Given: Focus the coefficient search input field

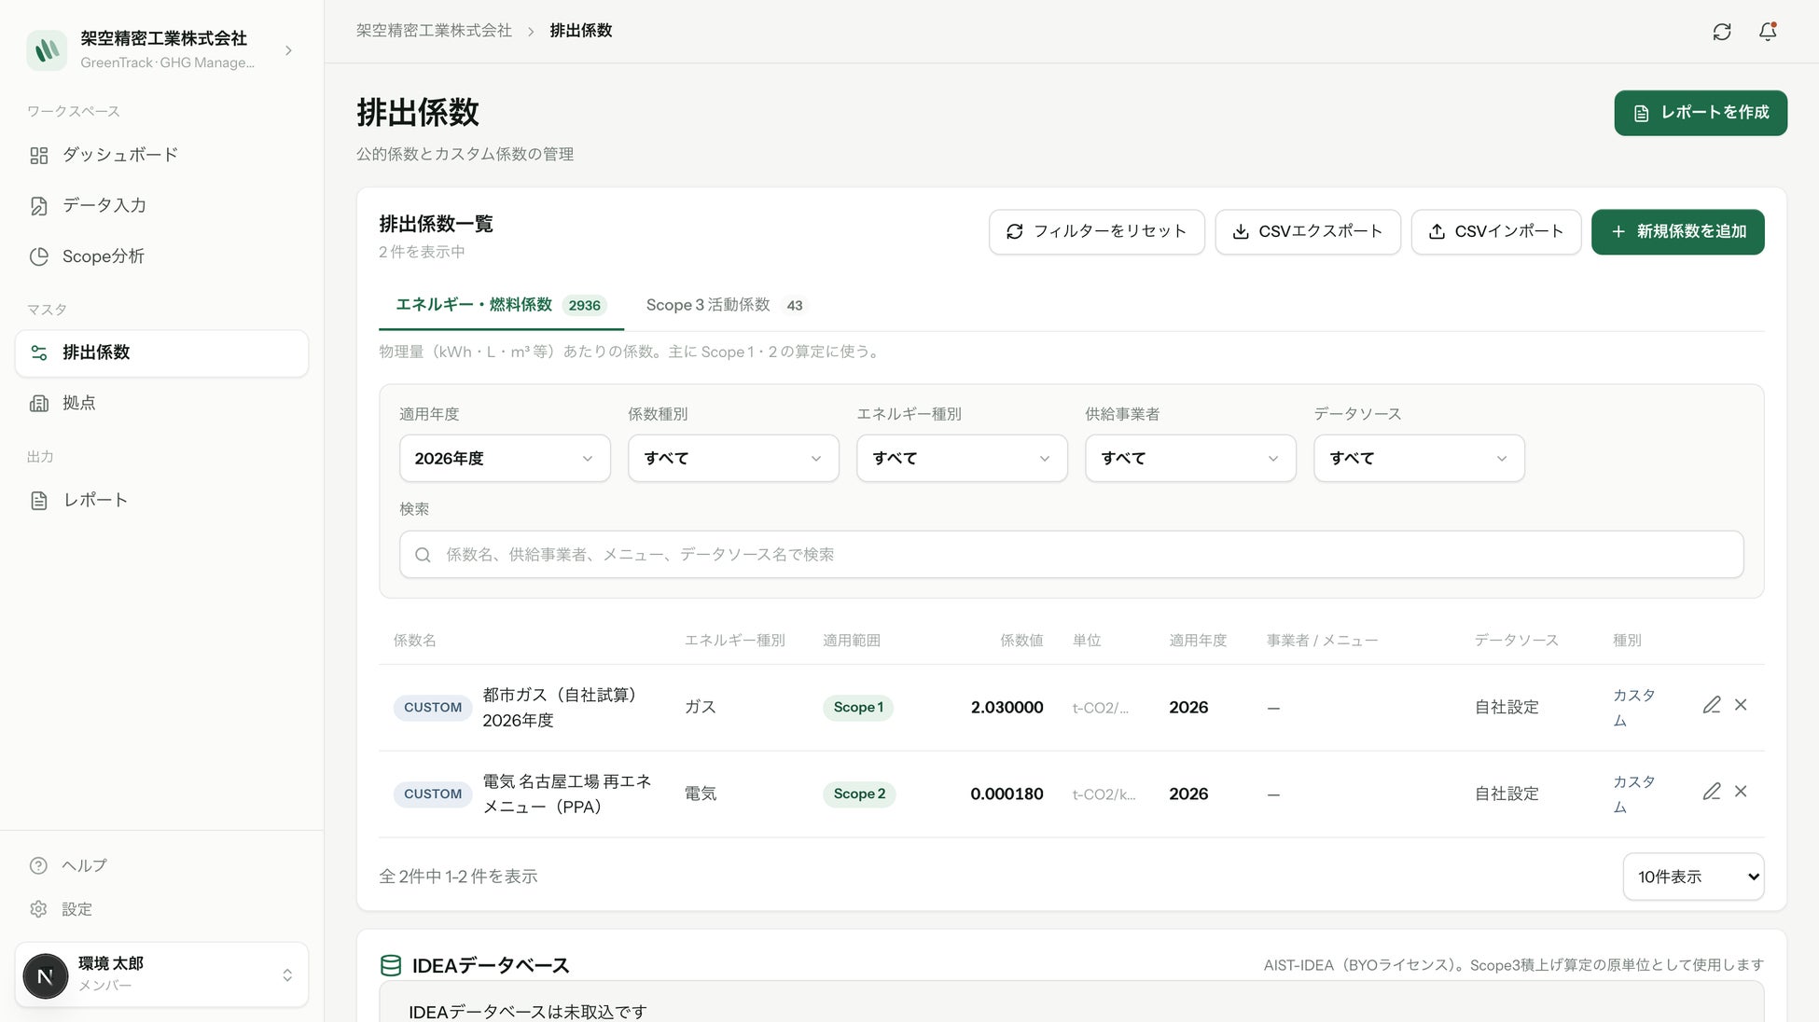Looking at the screenshot, I should [1071, 555].
